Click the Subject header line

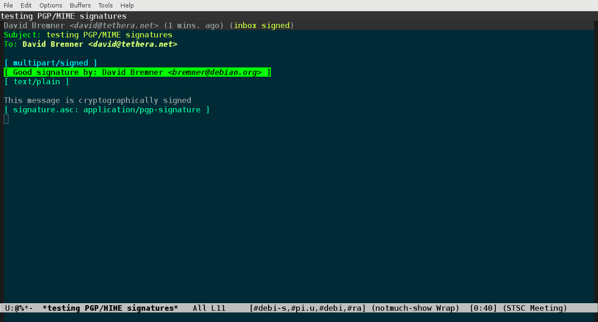[88, 35]
